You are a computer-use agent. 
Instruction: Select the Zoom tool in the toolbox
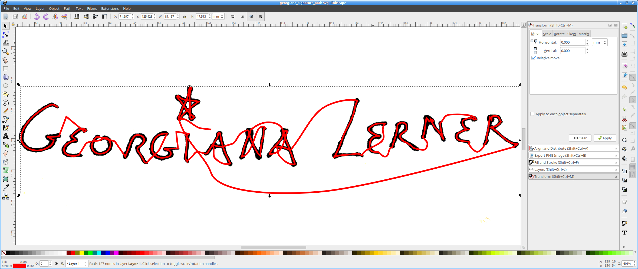(x=5, y=51)
